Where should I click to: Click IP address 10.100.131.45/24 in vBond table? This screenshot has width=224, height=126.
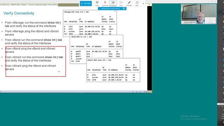coord(99,51)
